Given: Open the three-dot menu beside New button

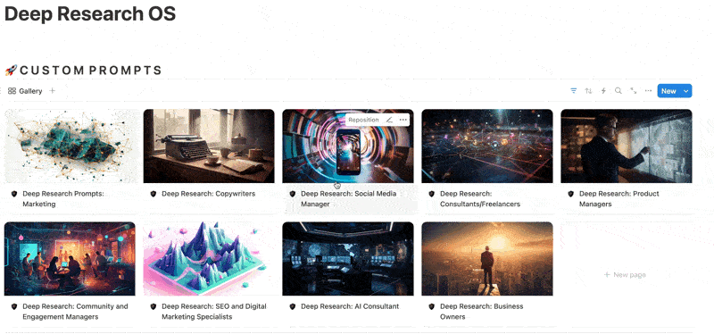Looking at the screenshot, I should pos(649,91).
